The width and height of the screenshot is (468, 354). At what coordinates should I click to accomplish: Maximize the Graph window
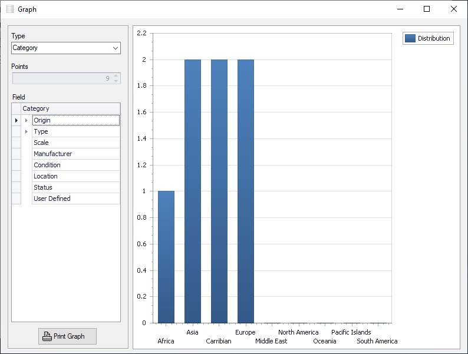pyautogui.click(x=427, y=9)
